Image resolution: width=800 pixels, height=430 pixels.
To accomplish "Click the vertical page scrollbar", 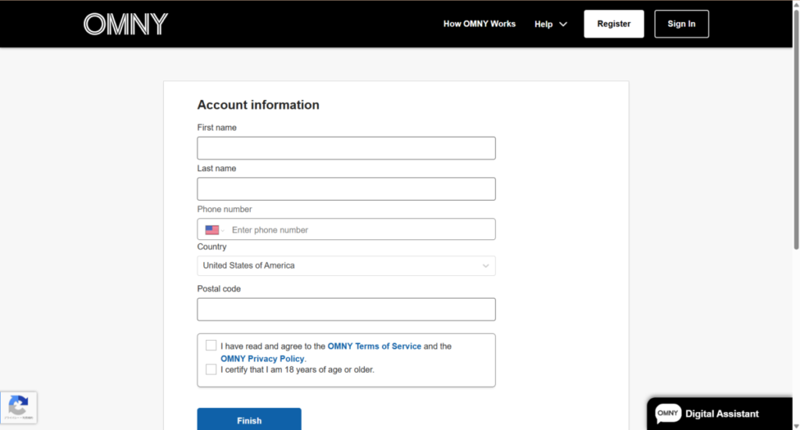I will click(795, 156).
